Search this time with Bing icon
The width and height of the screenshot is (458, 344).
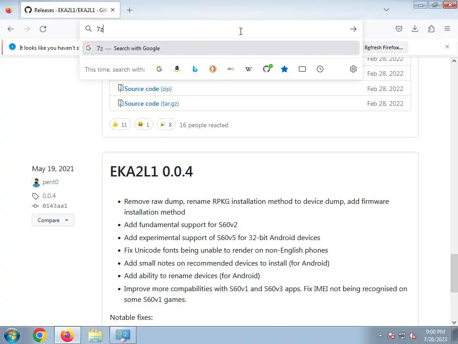point(195,69)
